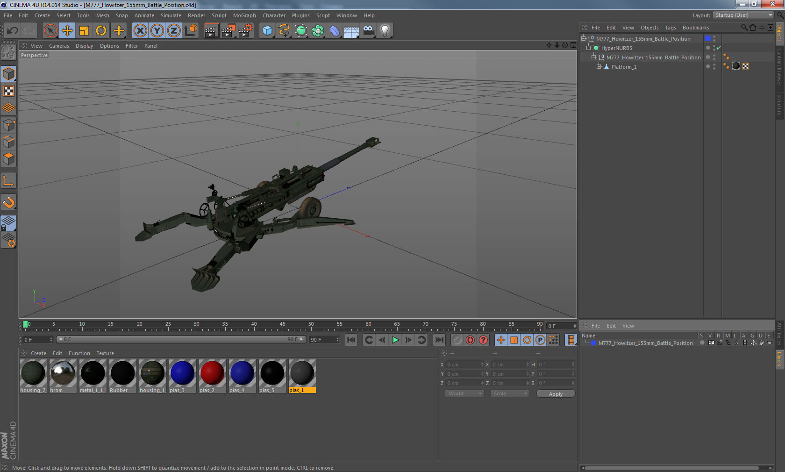Render to Picture Viewer
The width and height of the screenshot is (785, 472).
[228, 31]
